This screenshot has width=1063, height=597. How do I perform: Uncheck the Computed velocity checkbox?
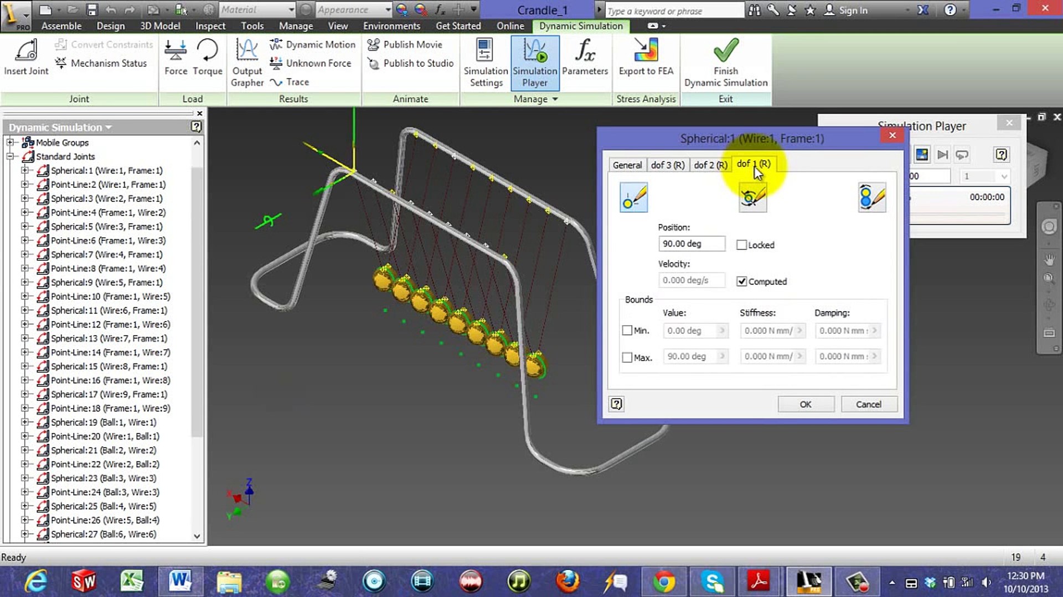click(742, 281)
